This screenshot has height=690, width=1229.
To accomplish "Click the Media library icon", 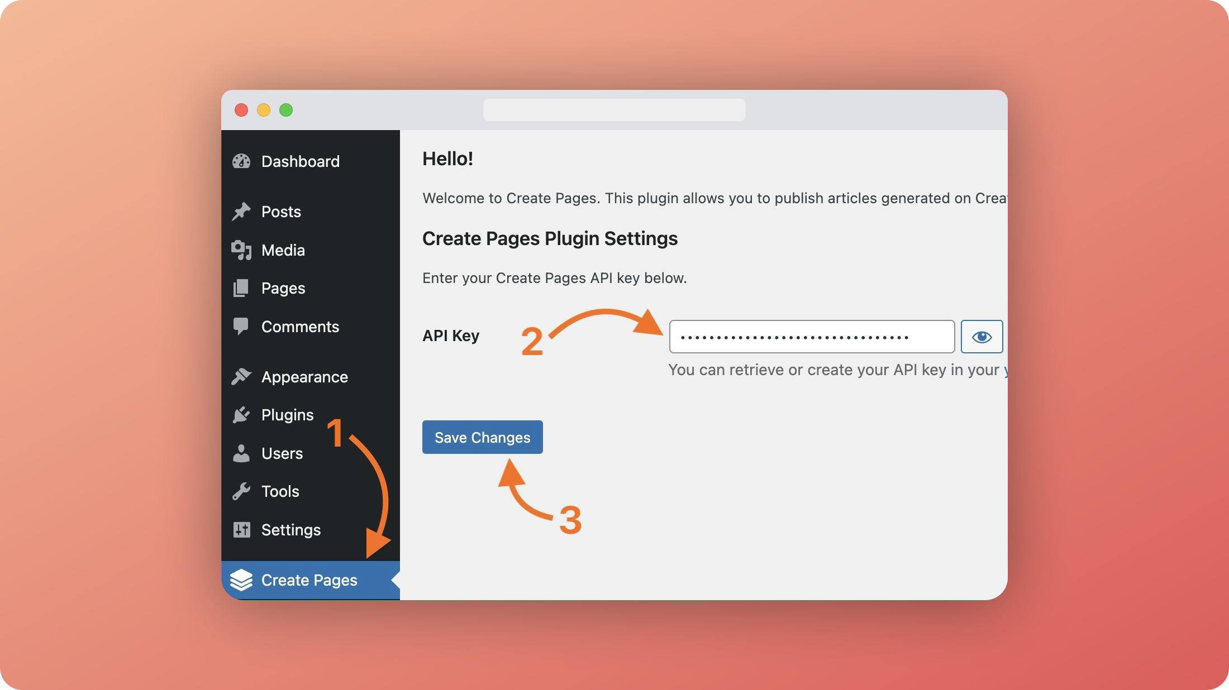I will point(241,250).
